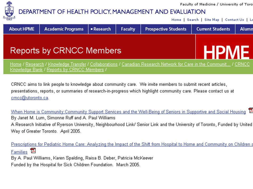Click the Department of Health Policy title
The height and width of the screenshot is (189, 253).
click(x=112, y=12)
